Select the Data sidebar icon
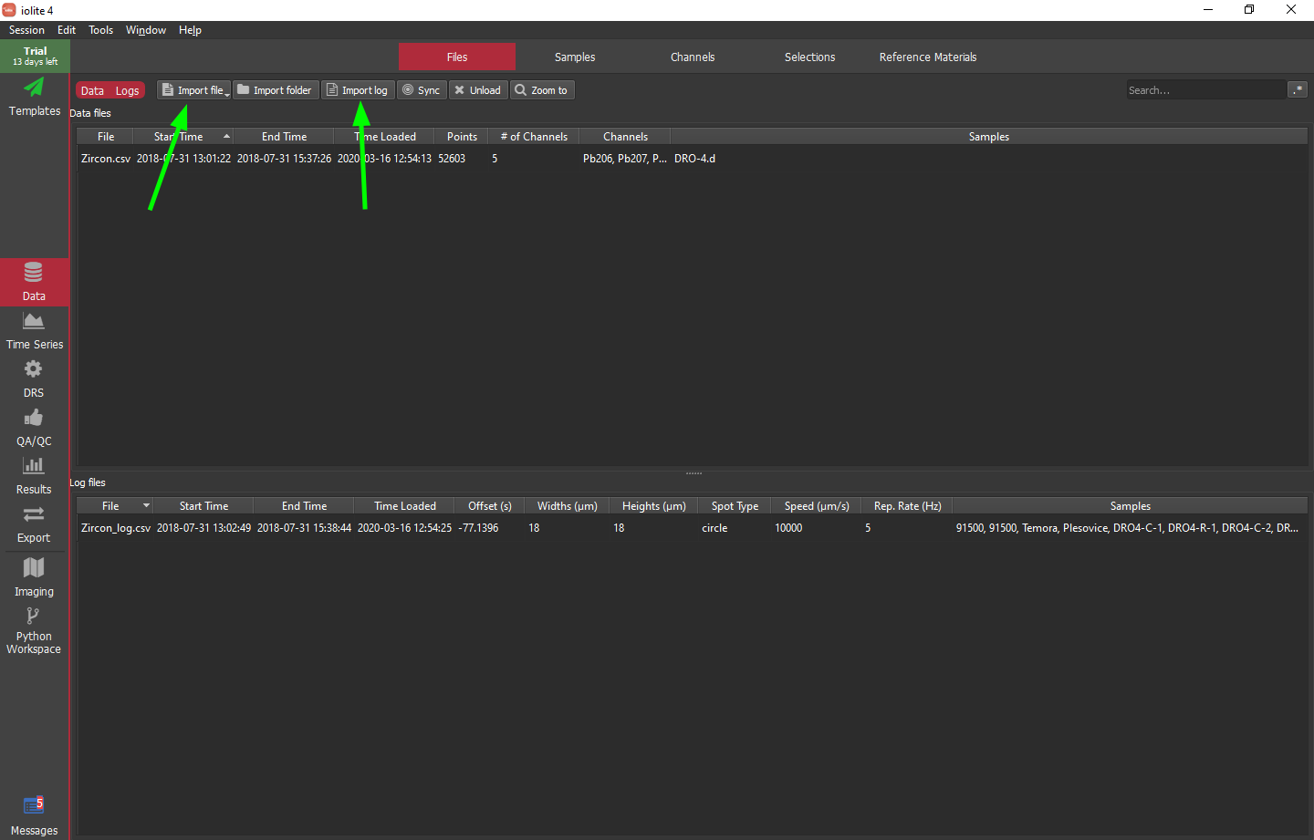 pyautogui.click(x=34, y=282)
